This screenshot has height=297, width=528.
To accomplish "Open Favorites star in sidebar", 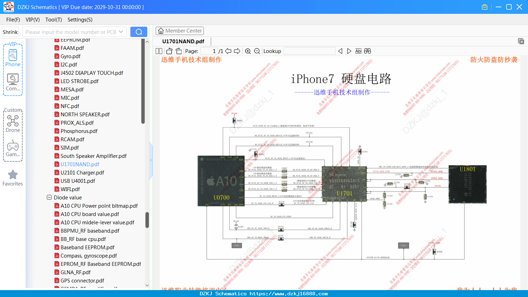I will (x=13, y=178).
